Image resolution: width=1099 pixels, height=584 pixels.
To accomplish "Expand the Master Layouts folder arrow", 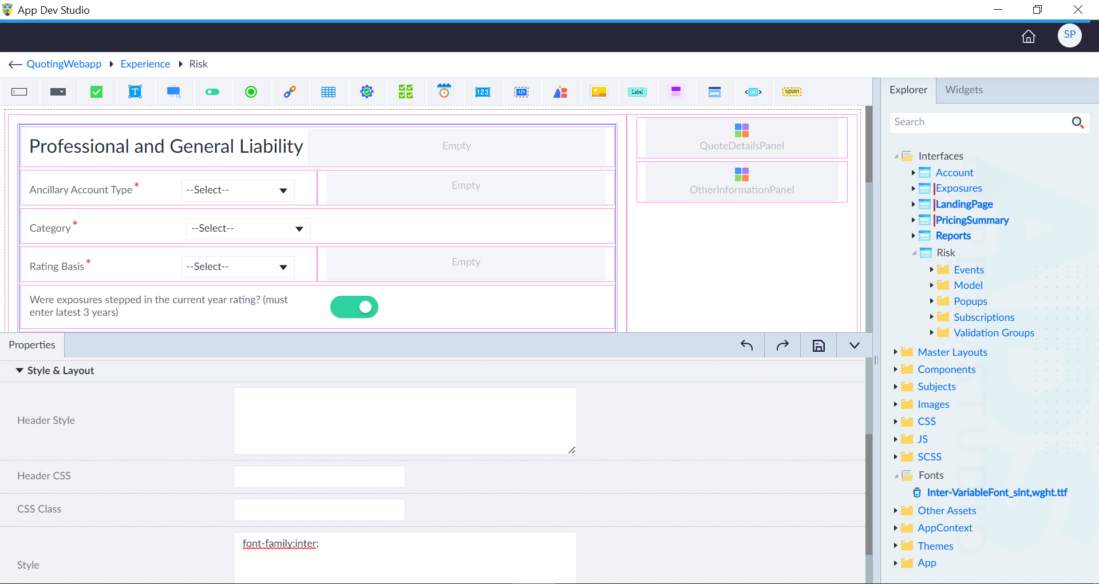I will pyautogui.click(x=896, y=352).
